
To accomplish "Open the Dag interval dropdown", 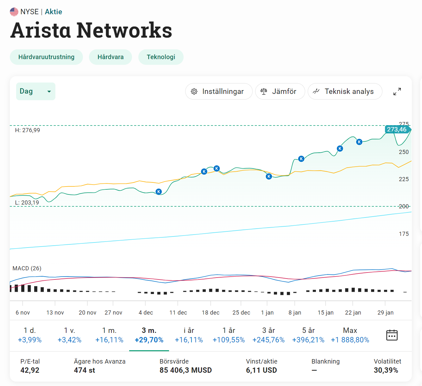I will click(x=35, y=91).
